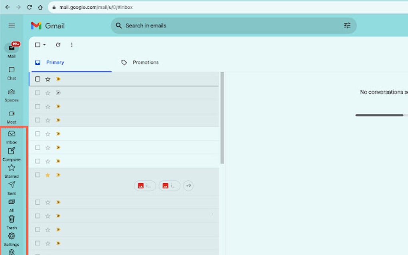
Task: Open the Trash folder
Action: (x=12, y=219)
